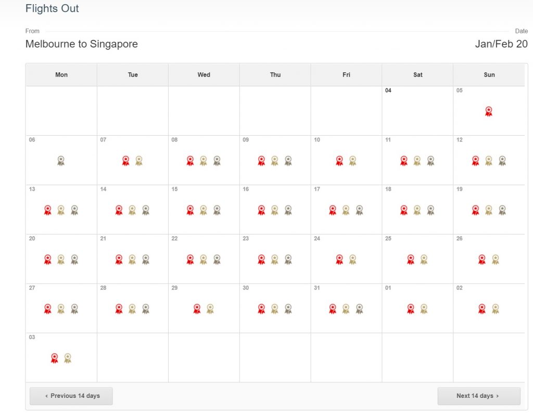Select the grey ribbon icon on day 11
Screen dimensions: 533x413
(x=430, y=161)
